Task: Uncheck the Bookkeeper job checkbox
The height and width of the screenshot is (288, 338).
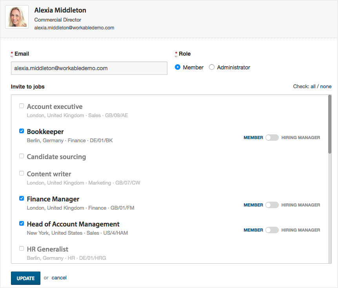Action: pyautogui.click(x=22, y=131)
